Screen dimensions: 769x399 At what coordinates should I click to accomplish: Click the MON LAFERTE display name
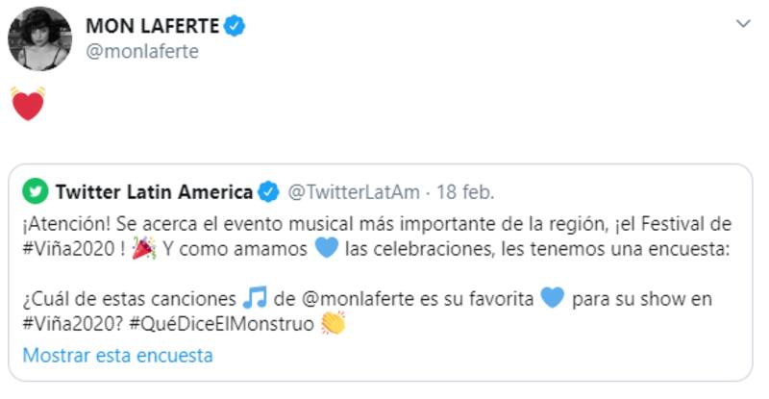coord(152,26)
